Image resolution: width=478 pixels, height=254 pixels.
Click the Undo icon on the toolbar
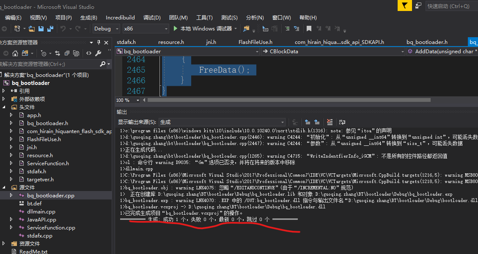(x=63, y=28)
